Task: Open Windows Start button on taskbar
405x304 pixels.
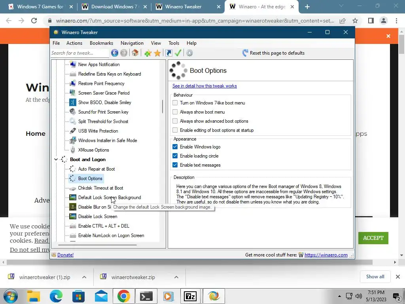Action: (x=11, y=296)
